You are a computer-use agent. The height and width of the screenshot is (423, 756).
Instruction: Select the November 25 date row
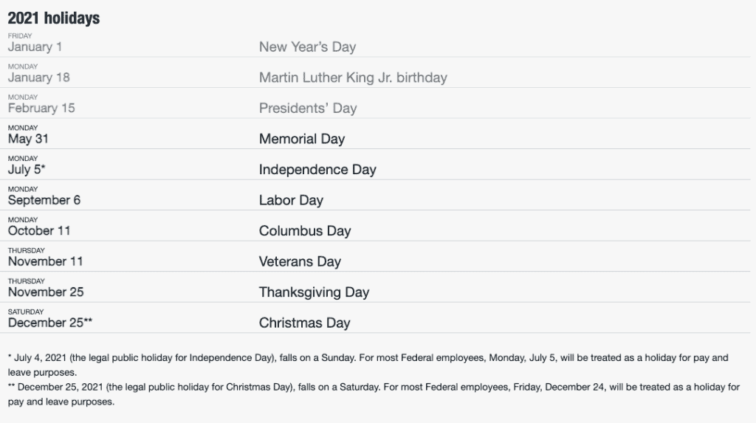46,292
